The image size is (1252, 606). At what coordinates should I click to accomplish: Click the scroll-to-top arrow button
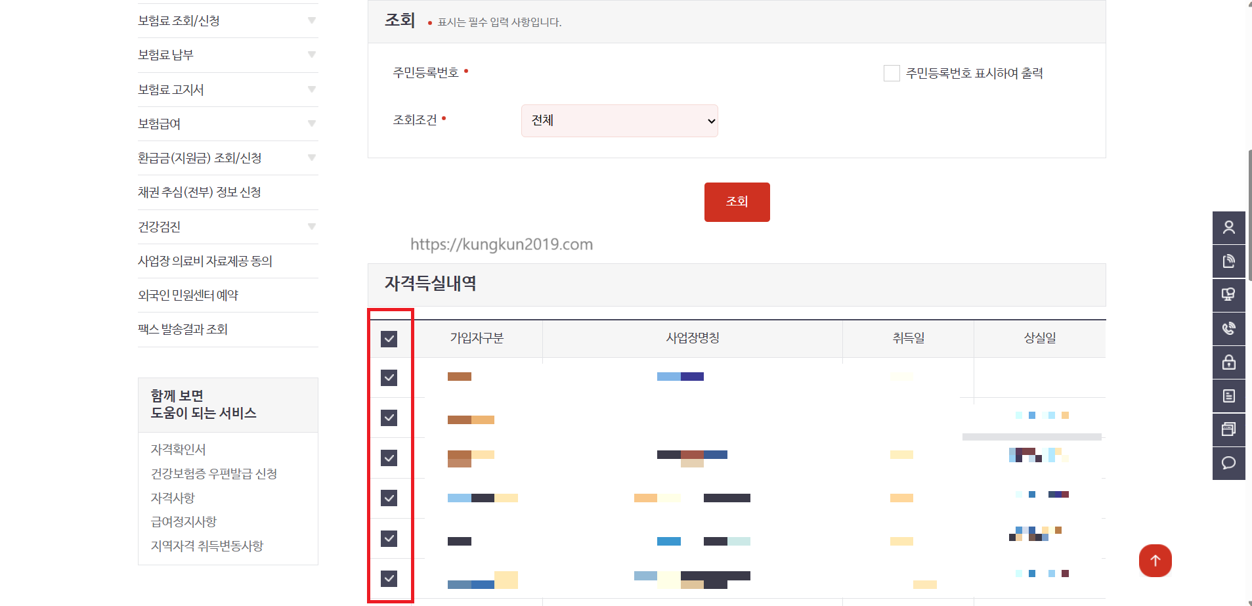pyautogui.click(x=1155, y=560)
